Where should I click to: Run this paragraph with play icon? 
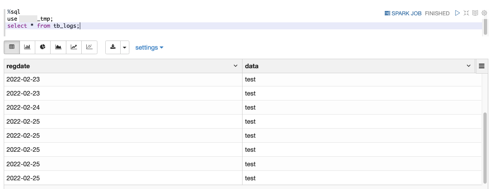pos(457,13)
